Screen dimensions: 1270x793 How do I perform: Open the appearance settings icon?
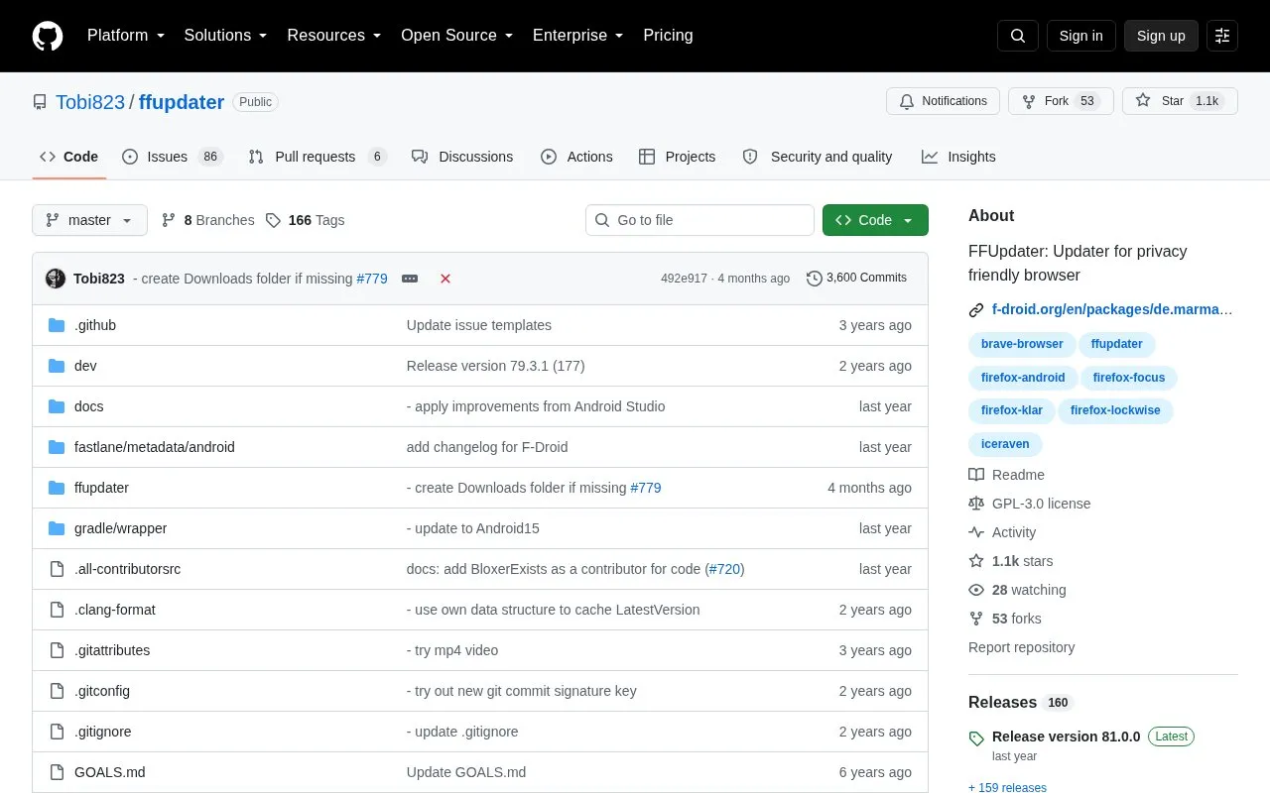click(1222, 36)
